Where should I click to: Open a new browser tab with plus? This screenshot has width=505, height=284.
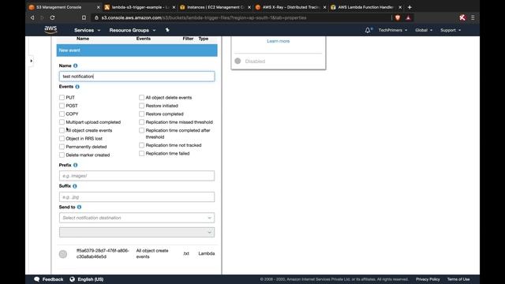coord(410,7)
